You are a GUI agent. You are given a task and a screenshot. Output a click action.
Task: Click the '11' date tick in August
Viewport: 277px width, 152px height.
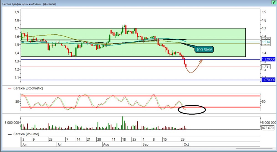coord(114,140)
